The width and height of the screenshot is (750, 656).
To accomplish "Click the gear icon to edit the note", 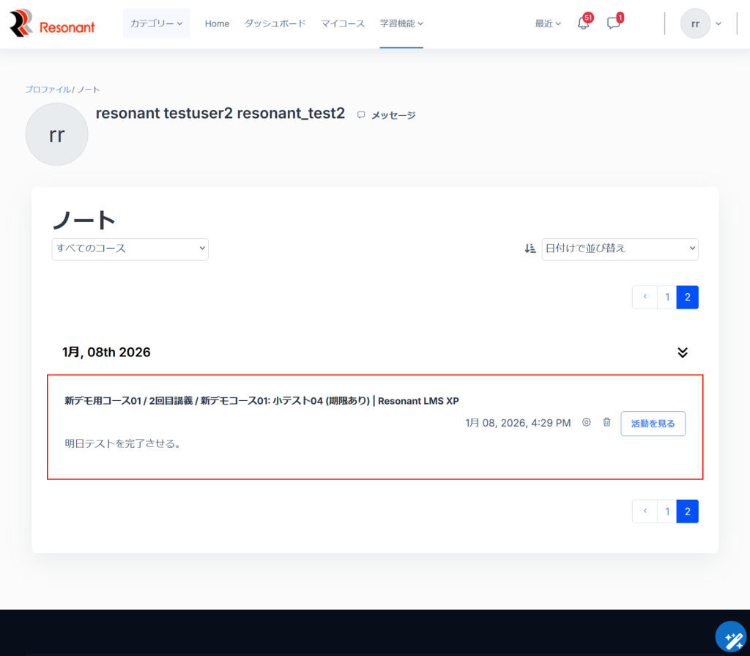I will pyautogui.click(x=586, y=422).
